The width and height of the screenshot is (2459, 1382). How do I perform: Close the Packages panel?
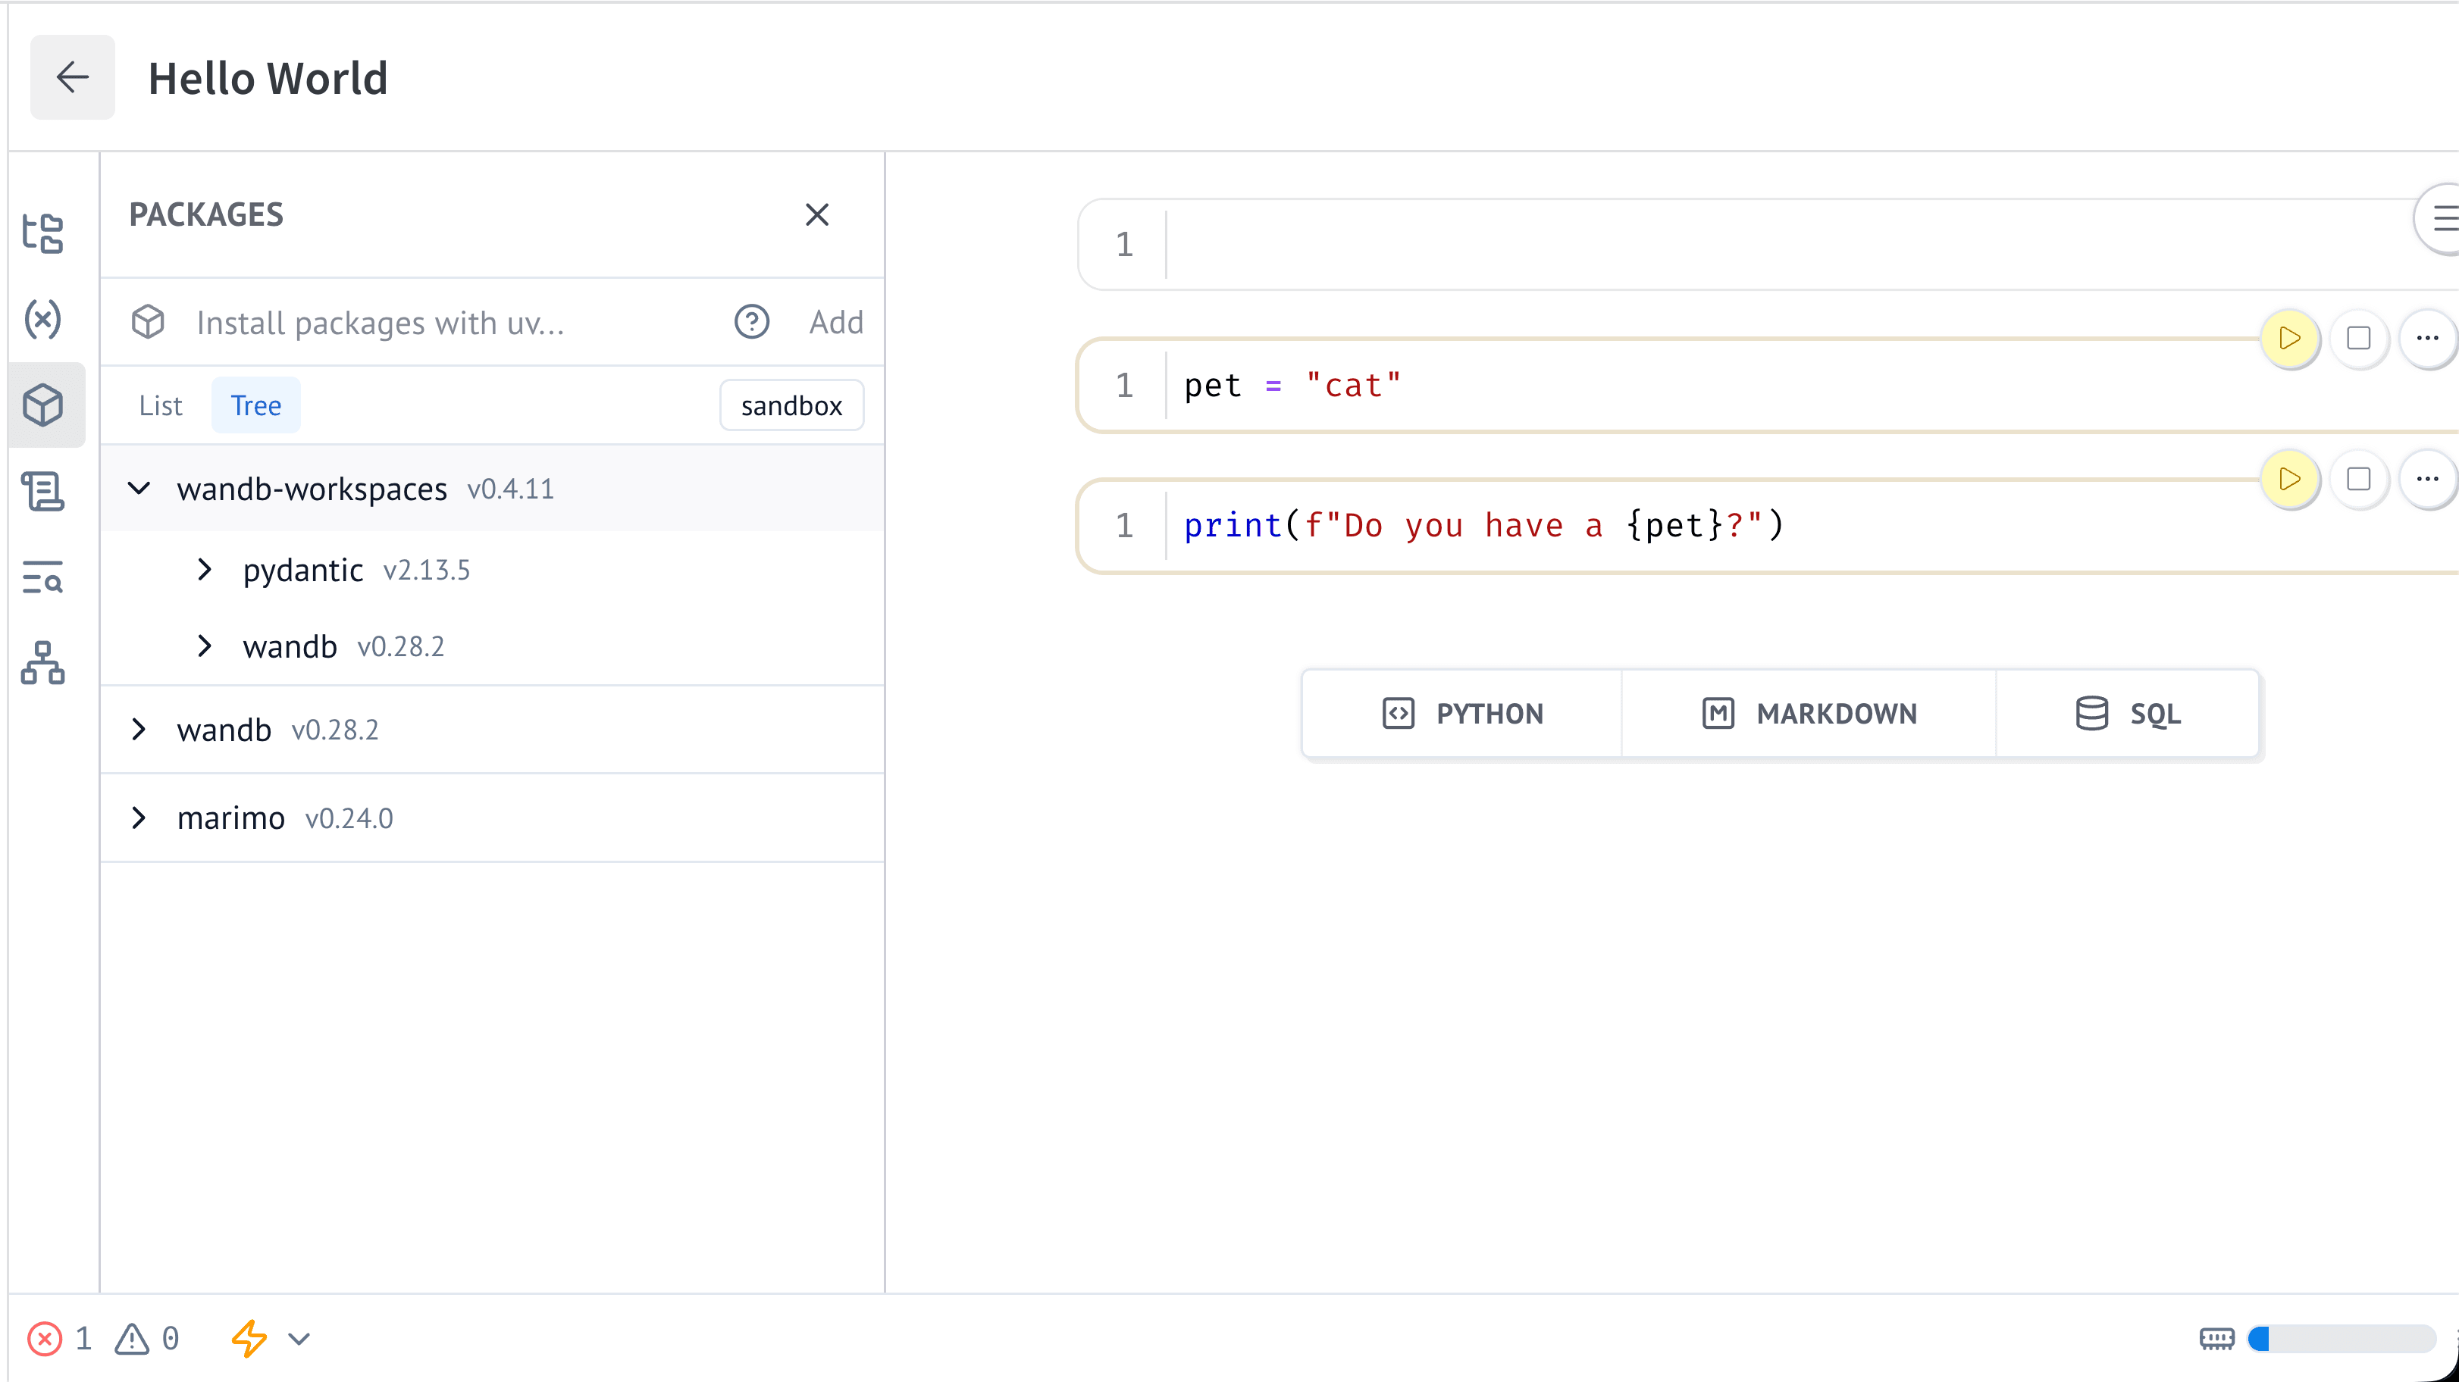point(817,214)
